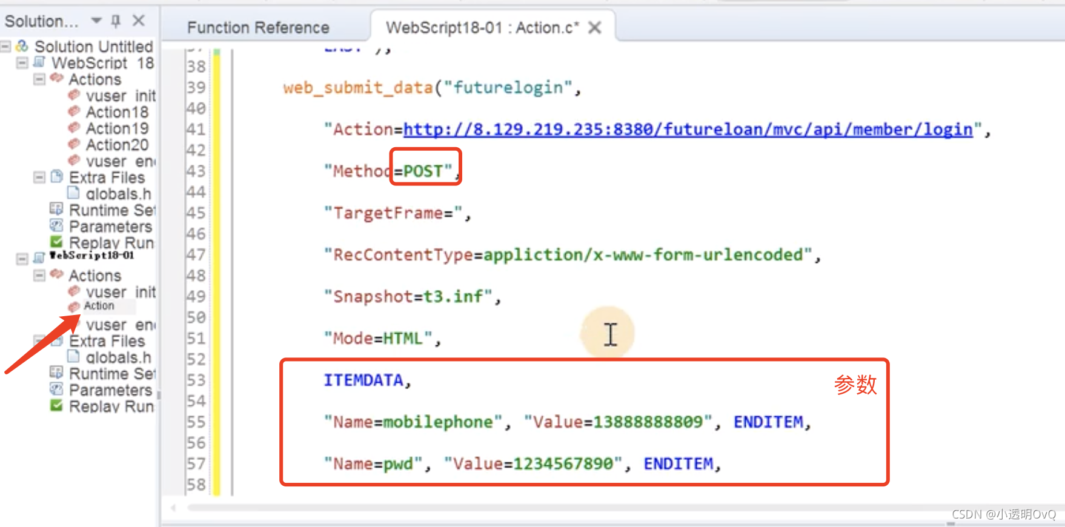Follow the futureloan member login URL link

point(688,130)
